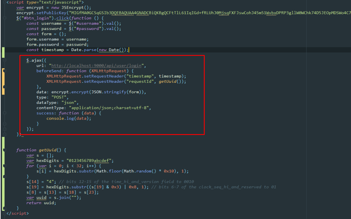Click the "0123456789abcdef" string literal

point(89,161)
